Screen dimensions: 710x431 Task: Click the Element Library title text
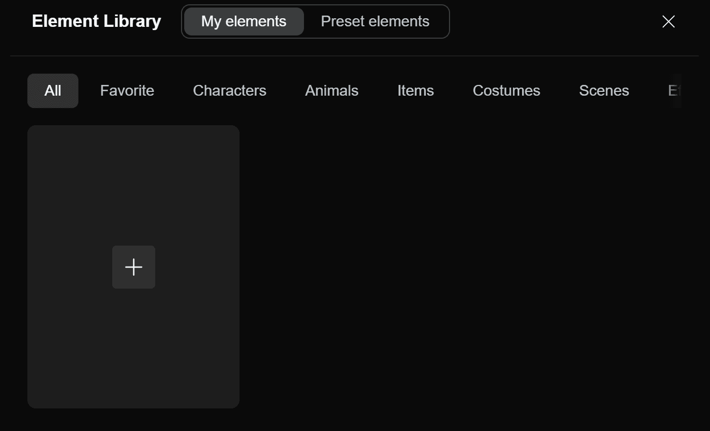(x=96, y=21)
